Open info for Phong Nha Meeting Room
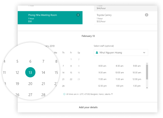163x118 pixels. pos(78,15)
